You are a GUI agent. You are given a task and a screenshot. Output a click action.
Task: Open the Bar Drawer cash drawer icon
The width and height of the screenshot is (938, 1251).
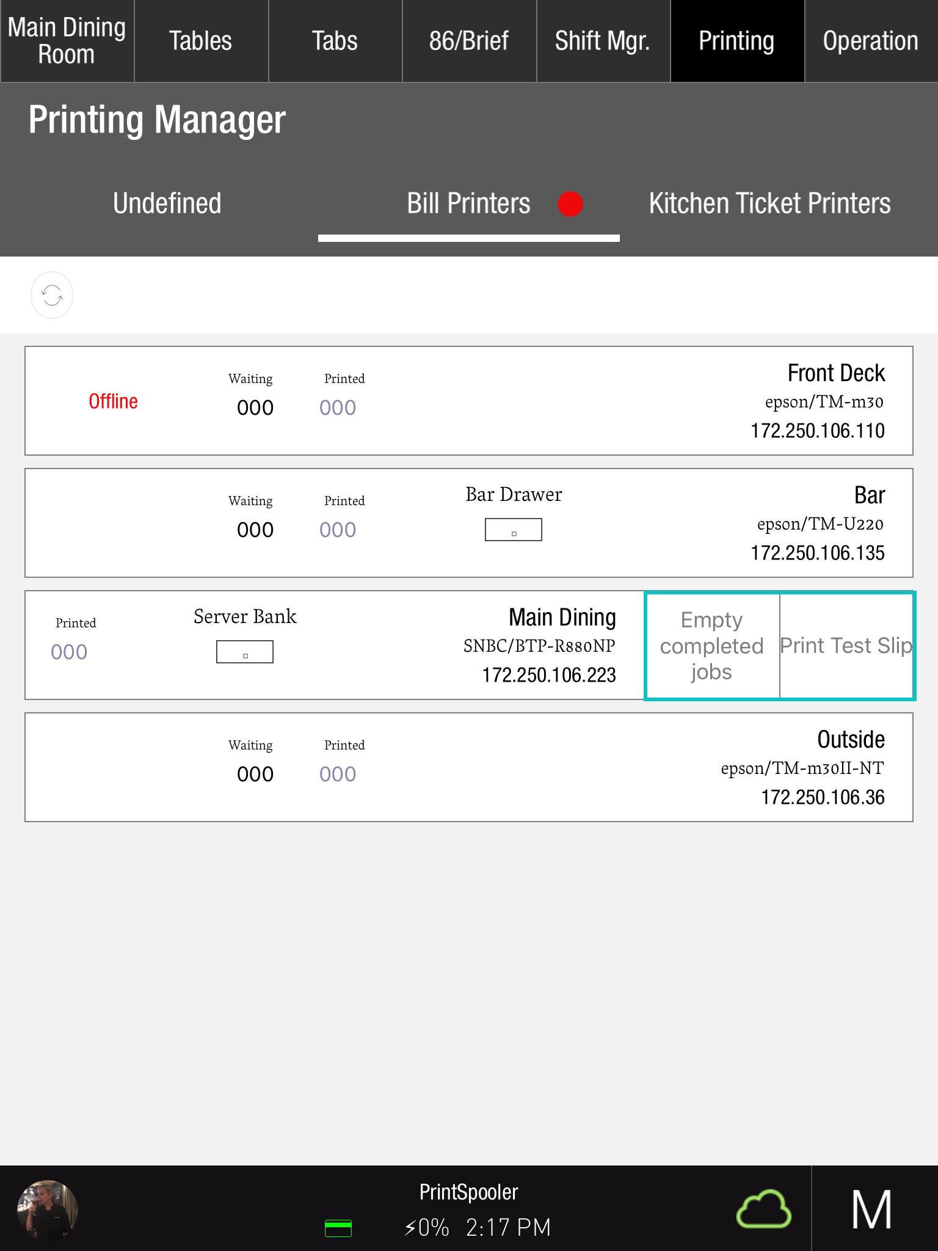(x=513, y=530)
